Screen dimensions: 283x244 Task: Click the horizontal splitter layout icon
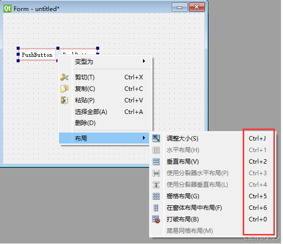(156, 173)
